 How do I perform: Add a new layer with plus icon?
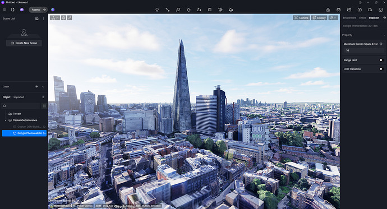[x=37, y=86]
